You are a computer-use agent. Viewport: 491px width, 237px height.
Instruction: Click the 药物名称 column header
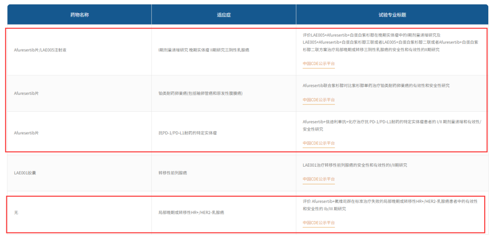[79, 15]
